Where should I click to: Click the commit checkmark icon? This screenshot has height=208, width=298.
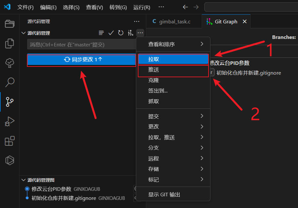pos(111,33)
